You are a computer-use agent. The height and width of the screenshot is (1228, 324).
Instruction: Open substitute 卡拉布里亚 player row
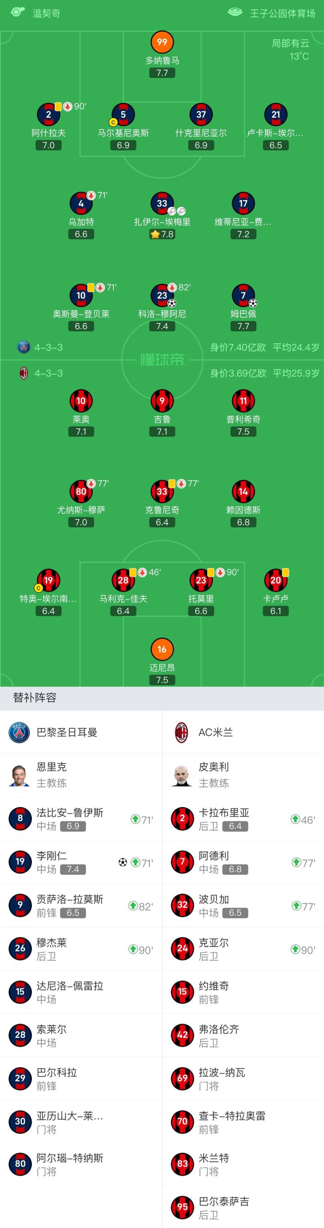click(243, 819)
